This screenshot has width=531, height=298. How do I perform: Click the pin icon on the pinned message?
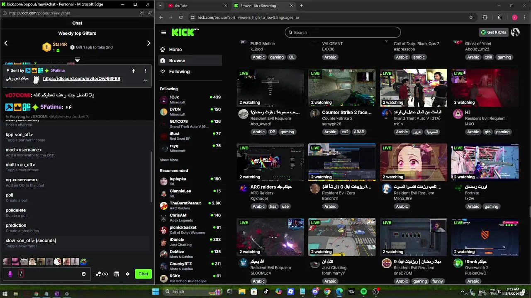point(133,71)
